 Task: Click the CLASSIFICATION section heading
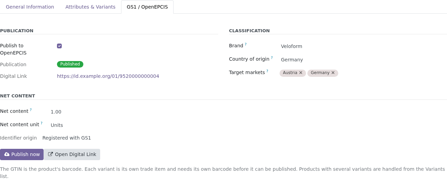[249, 31]
